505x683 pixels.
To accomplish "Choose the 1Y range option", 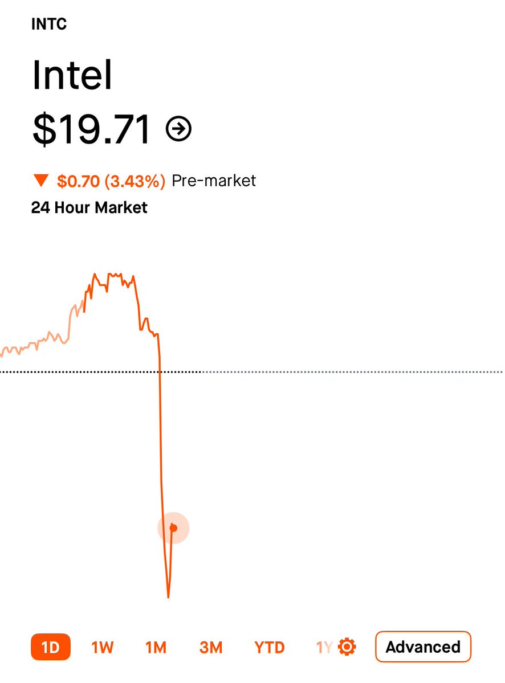I will pyautogui.click(x=324, y=647).
